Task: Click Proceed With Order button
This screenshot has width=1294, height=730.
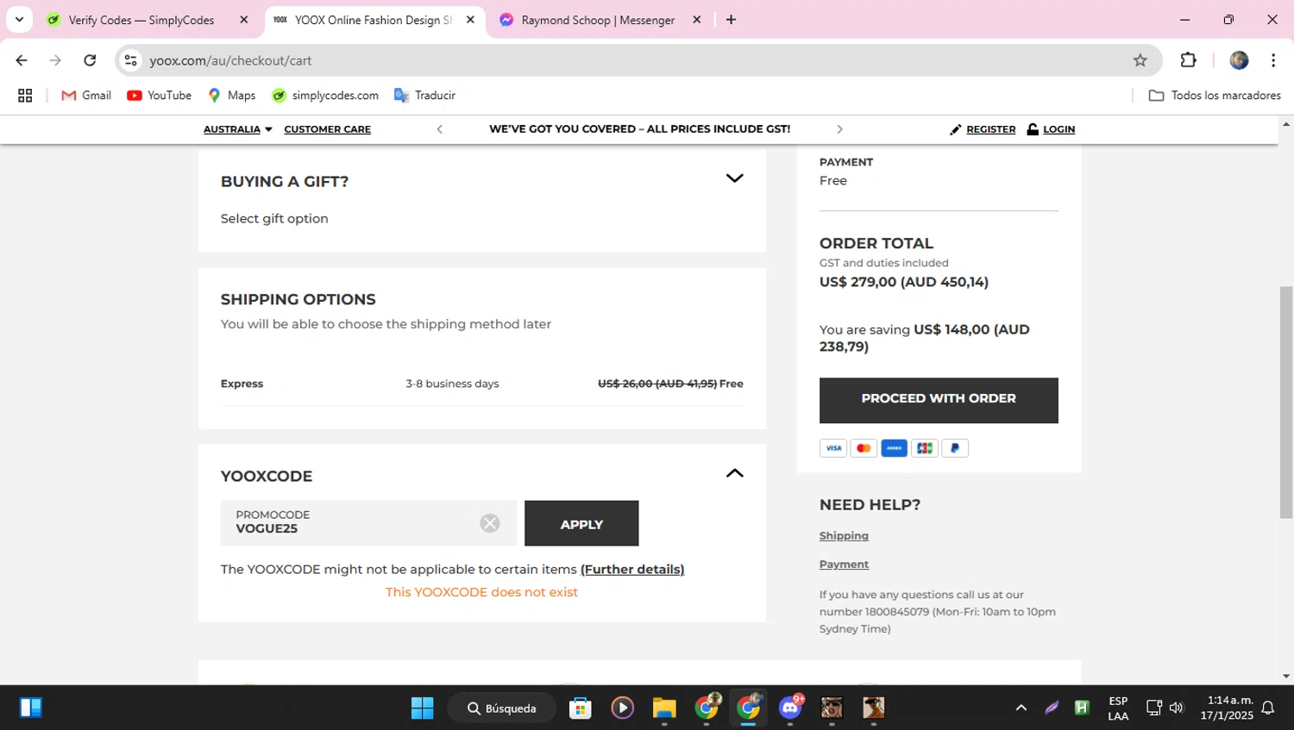Action: (939, 400)
